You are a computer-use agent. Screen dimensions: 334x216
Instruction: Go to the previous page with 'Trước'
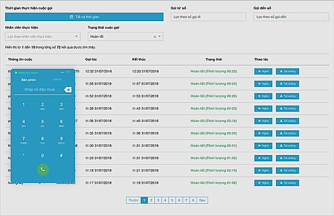(x=133, y=200)
